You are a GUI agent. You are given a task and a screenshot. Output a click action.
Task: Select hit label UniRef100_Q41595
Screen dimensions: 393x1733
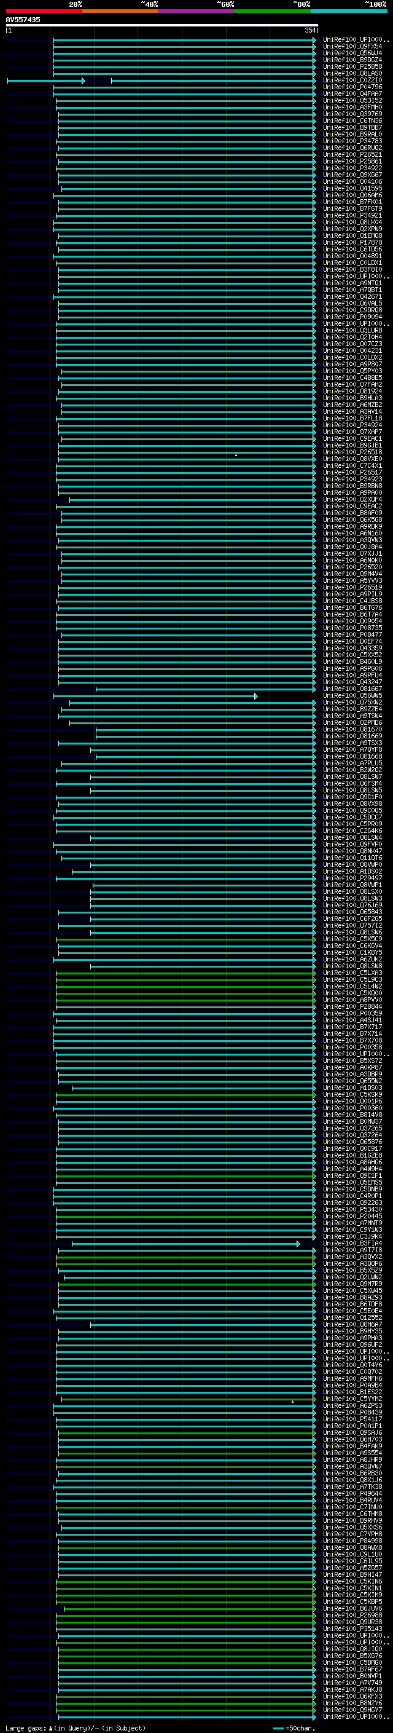(x=352, y=188)
